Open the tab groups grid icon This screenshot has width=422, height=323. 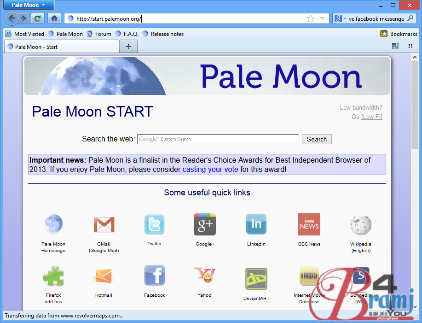click(x=395, y=46)
